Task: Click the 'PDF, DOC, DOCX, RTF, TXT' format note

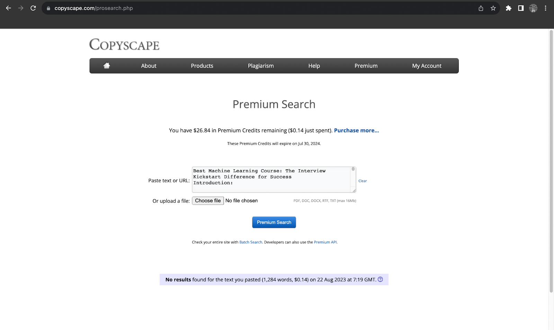Action: 325,201
